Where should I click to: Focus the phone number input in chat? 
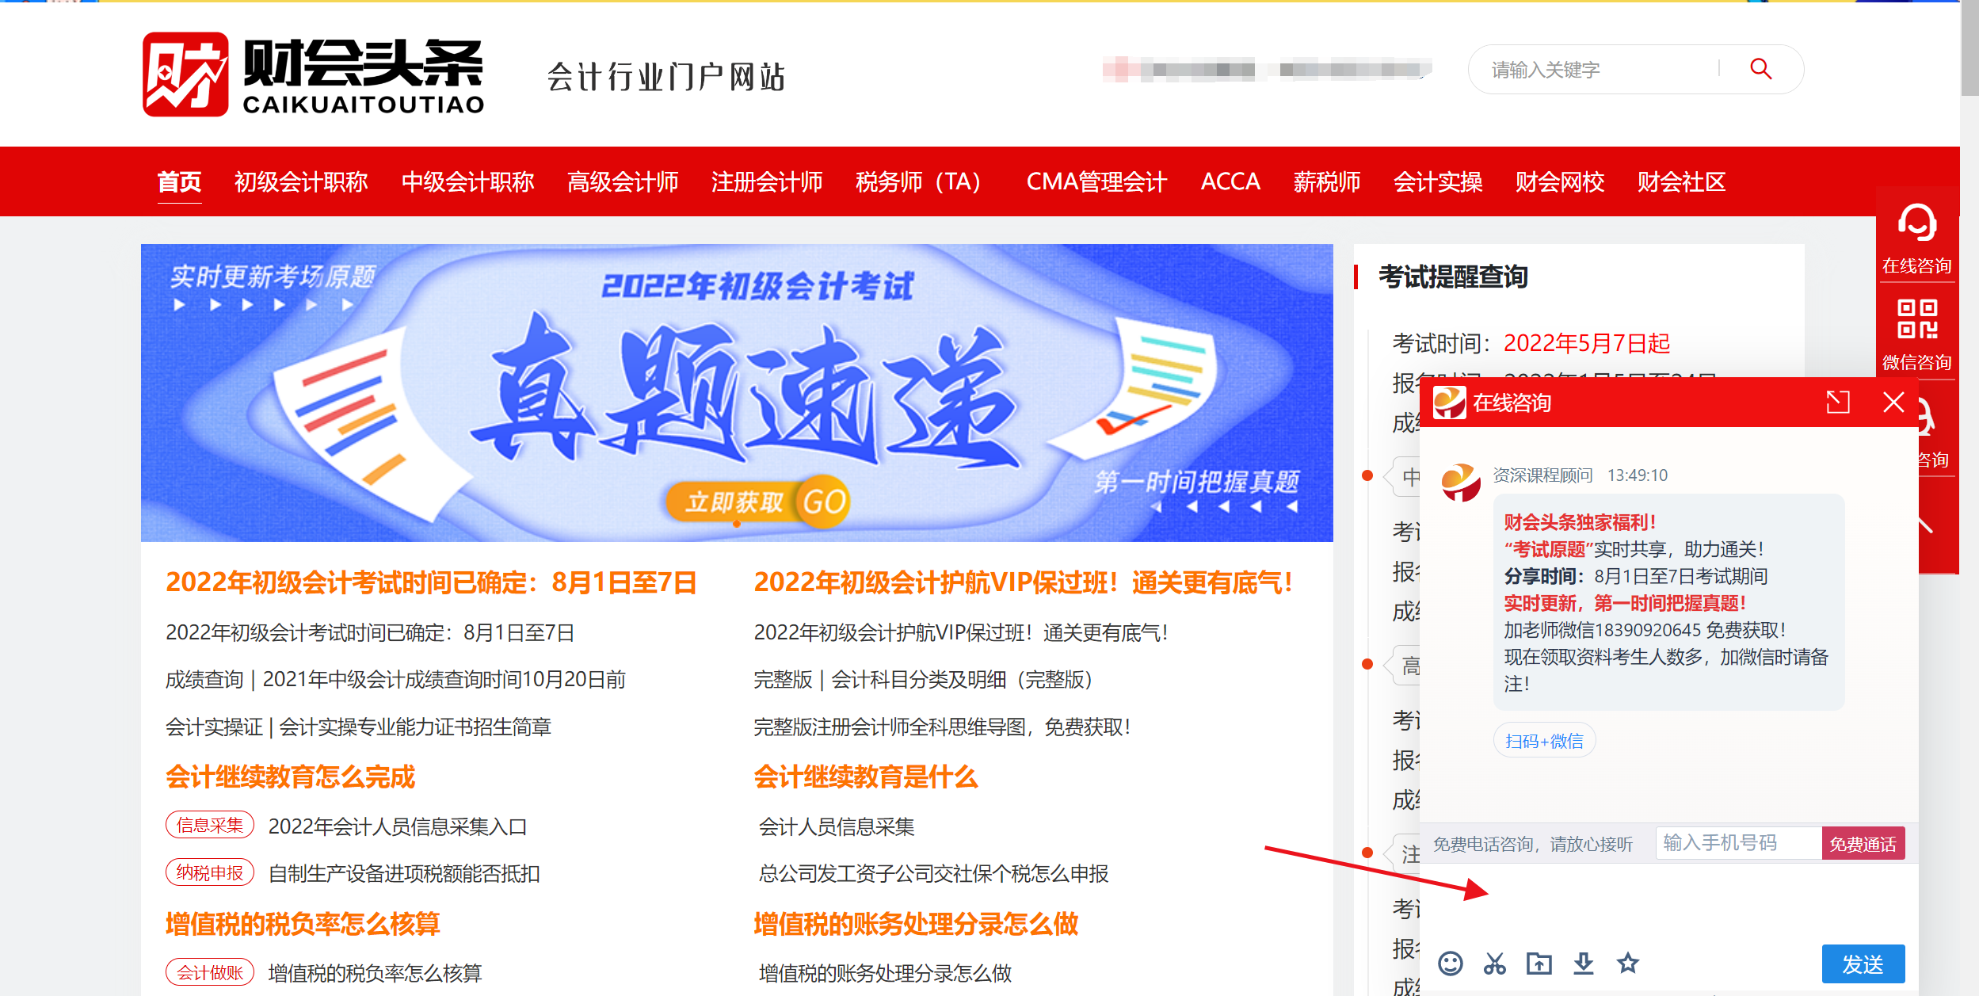coord(1738,843)
